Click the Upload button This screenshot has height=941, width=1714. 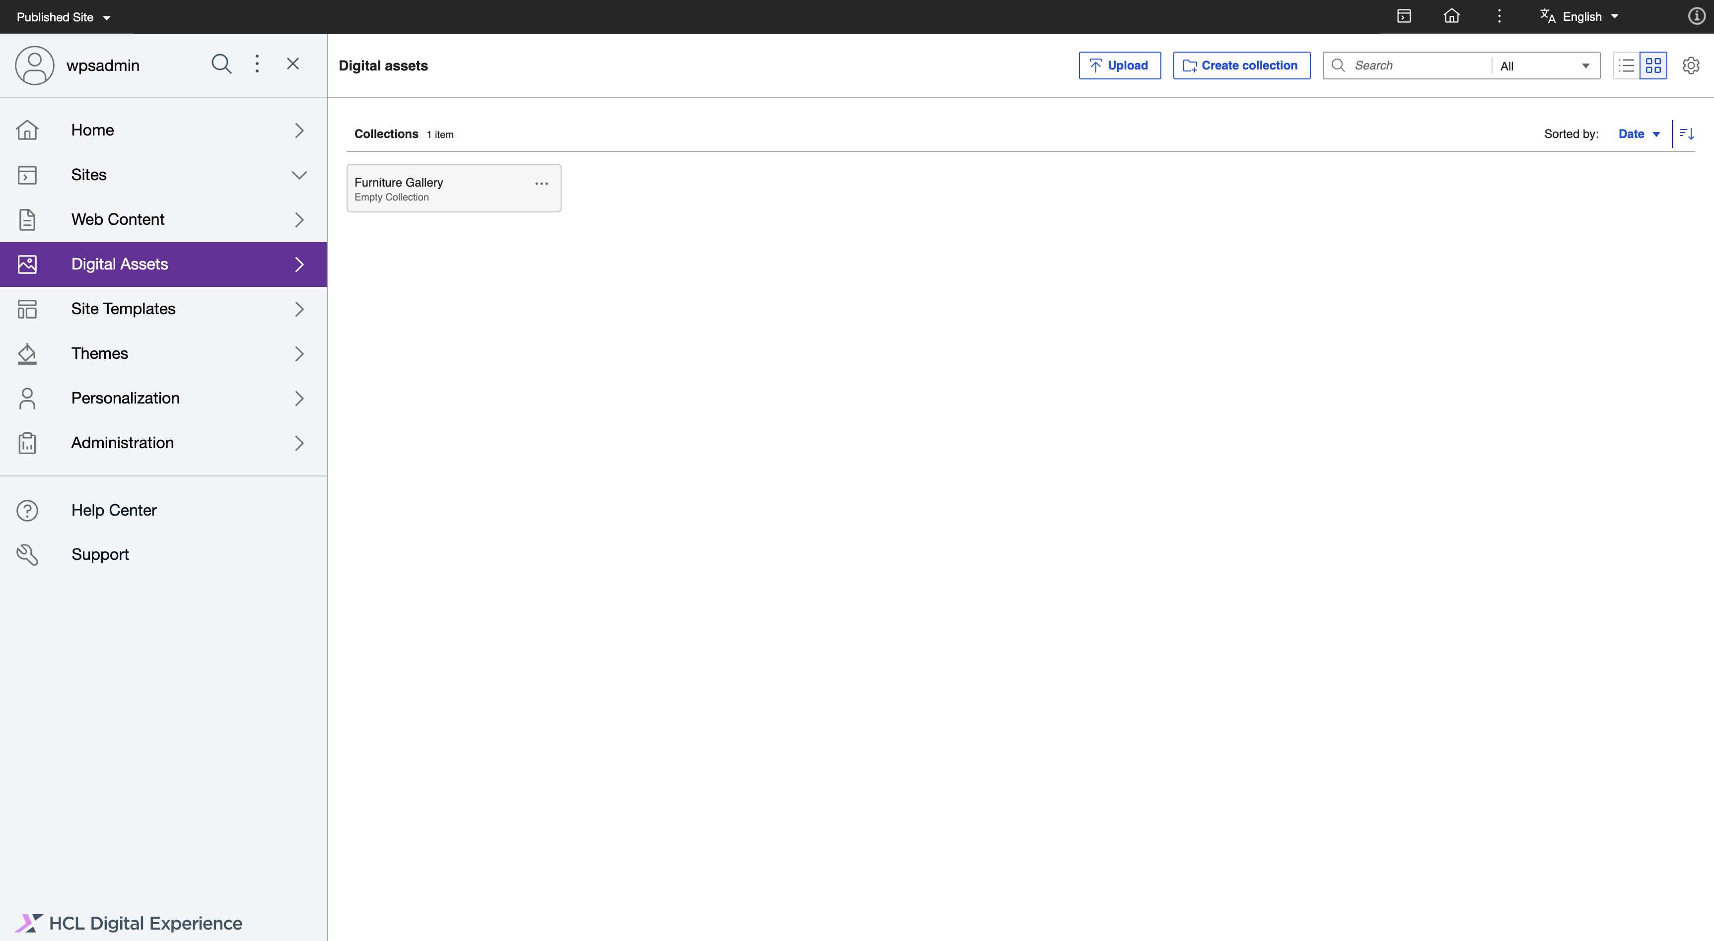coord(1119,65)
